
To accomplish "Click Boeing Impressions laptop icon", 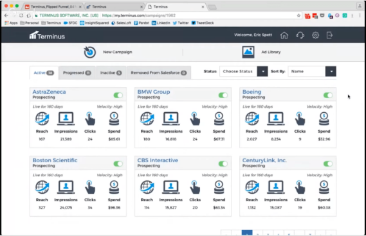I will coord(276,119).
